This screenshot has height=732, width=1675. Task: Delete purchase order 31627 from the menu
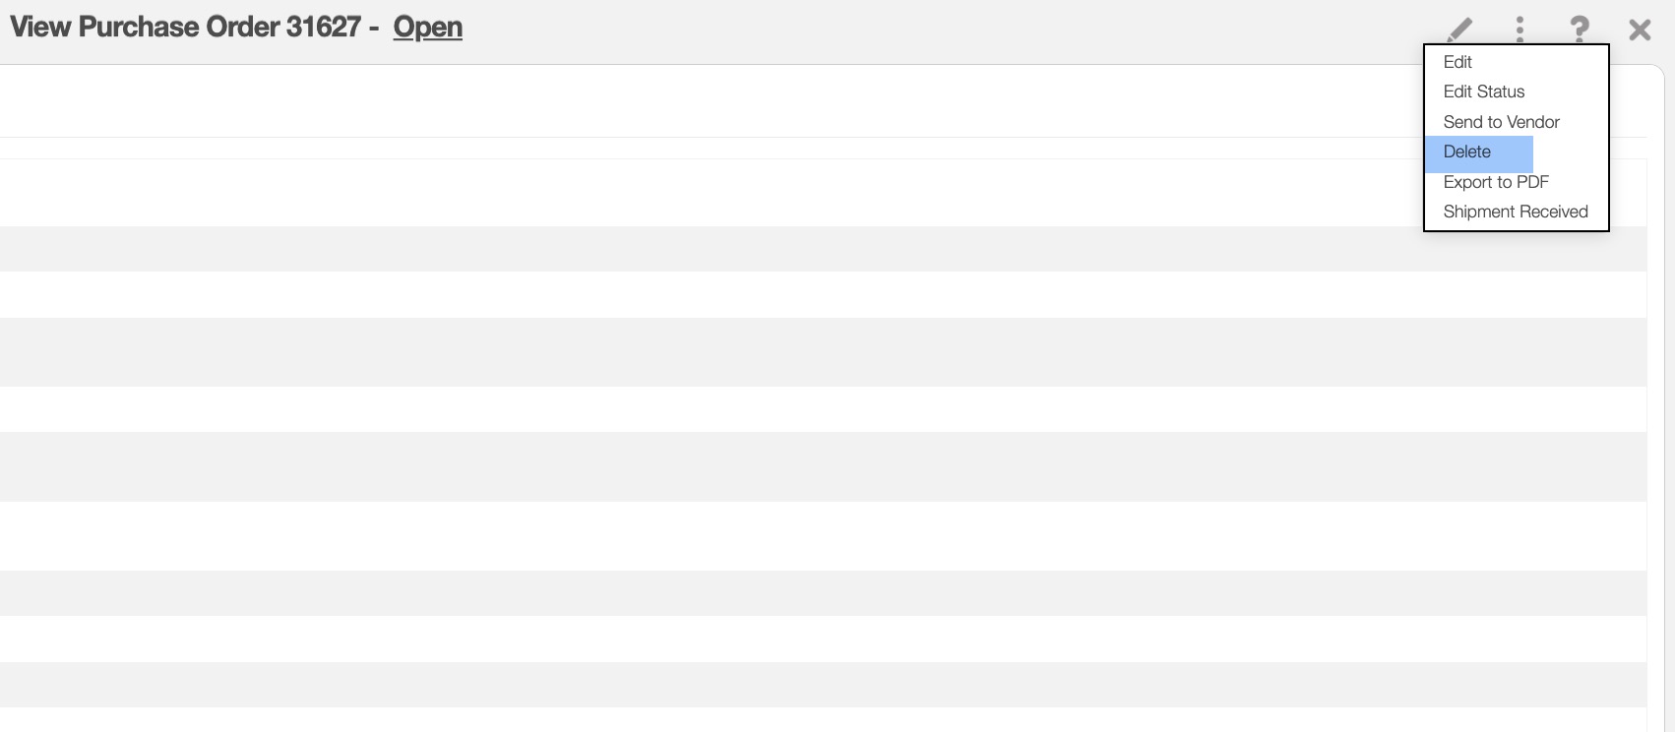tap(1467, 152)
